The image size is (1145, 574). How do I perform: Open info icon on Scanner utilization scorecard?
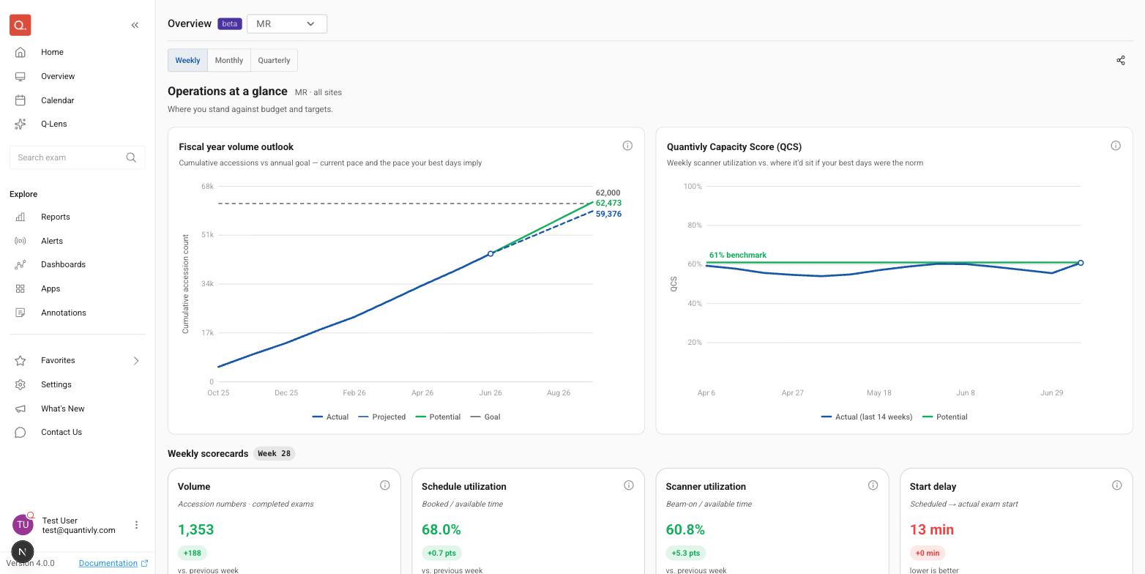[873, 485]
